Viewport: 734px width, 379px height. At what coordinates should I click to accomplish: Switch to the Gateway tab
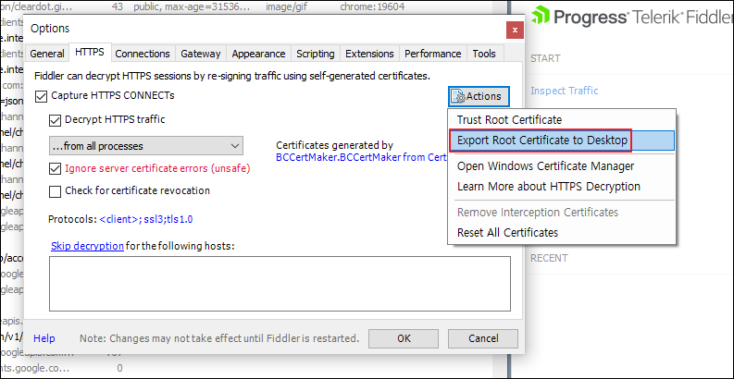(x=200, y=54)
